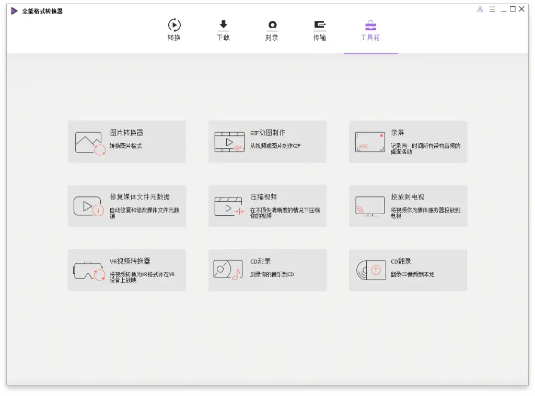Launch the VR视频转换器 VR converter
The height and width of the screenshot is (396, 535).
[x=127, y=270]
